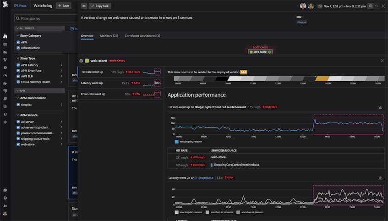This screenshot has width=388, height=221.
Task: Collapse the Story Category group
Action: click(29, 36)
